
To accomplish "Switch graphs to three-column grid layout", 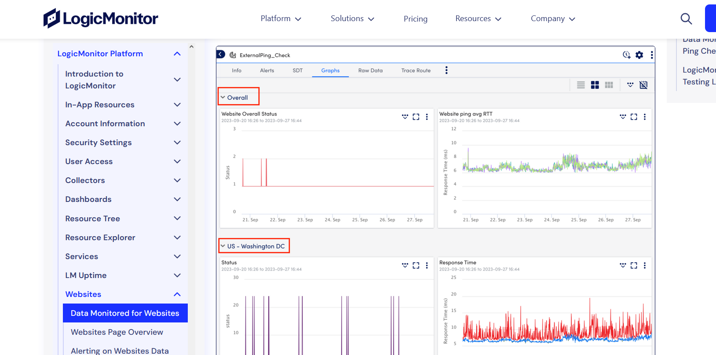I will pyautogui.click(x=609, y=85).
